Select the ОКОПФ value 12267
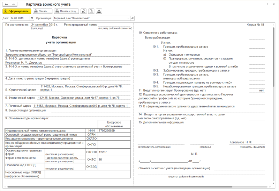279x191 pixels. [x=114, y=152]
